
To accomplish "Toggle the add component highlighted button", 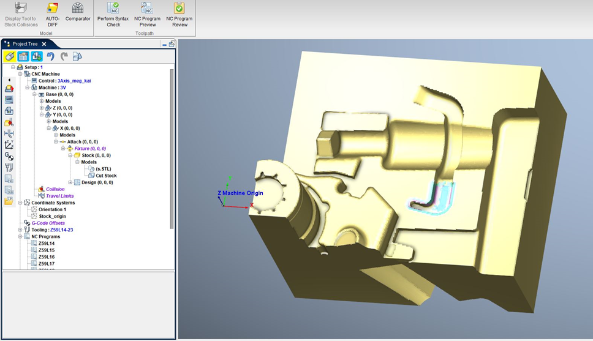I will tap(37, 56).
